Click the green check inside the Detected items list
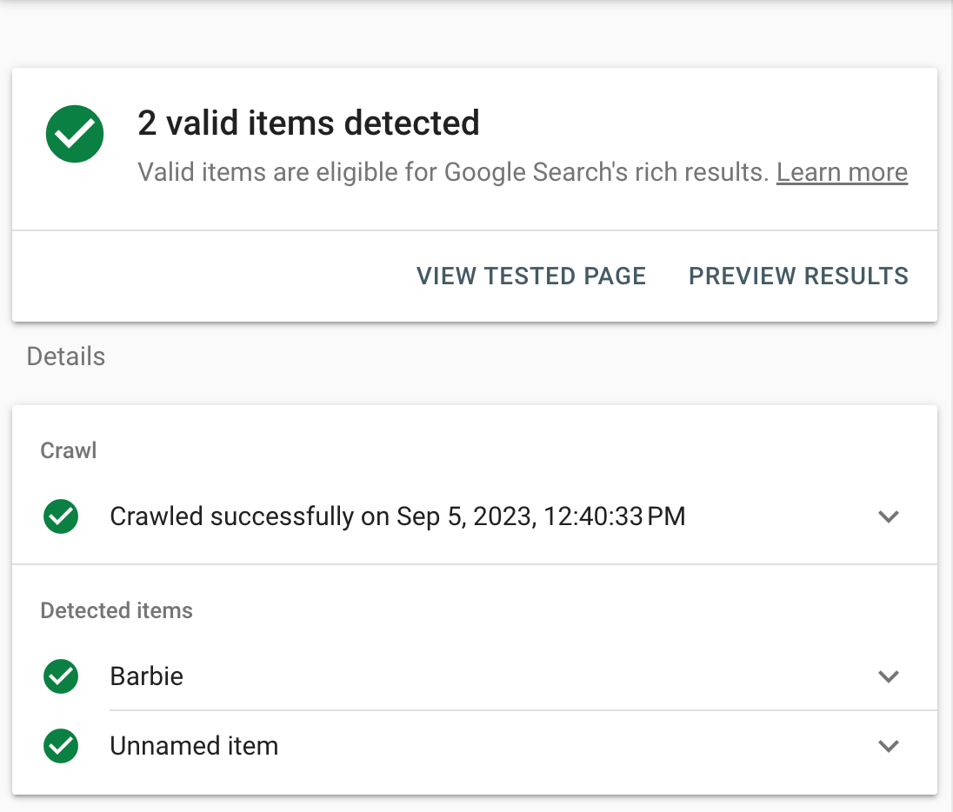 point(60,676)
